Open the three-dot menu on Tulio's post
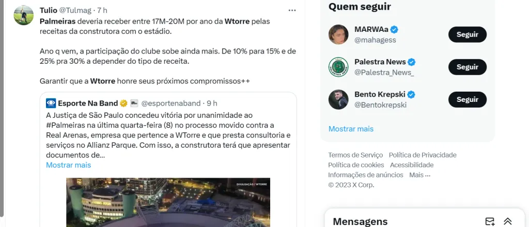 [292, 10]
